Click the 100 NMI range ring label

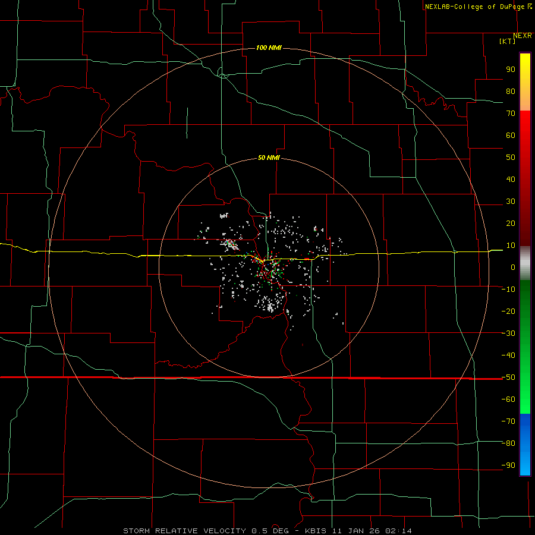click(269, 48)
